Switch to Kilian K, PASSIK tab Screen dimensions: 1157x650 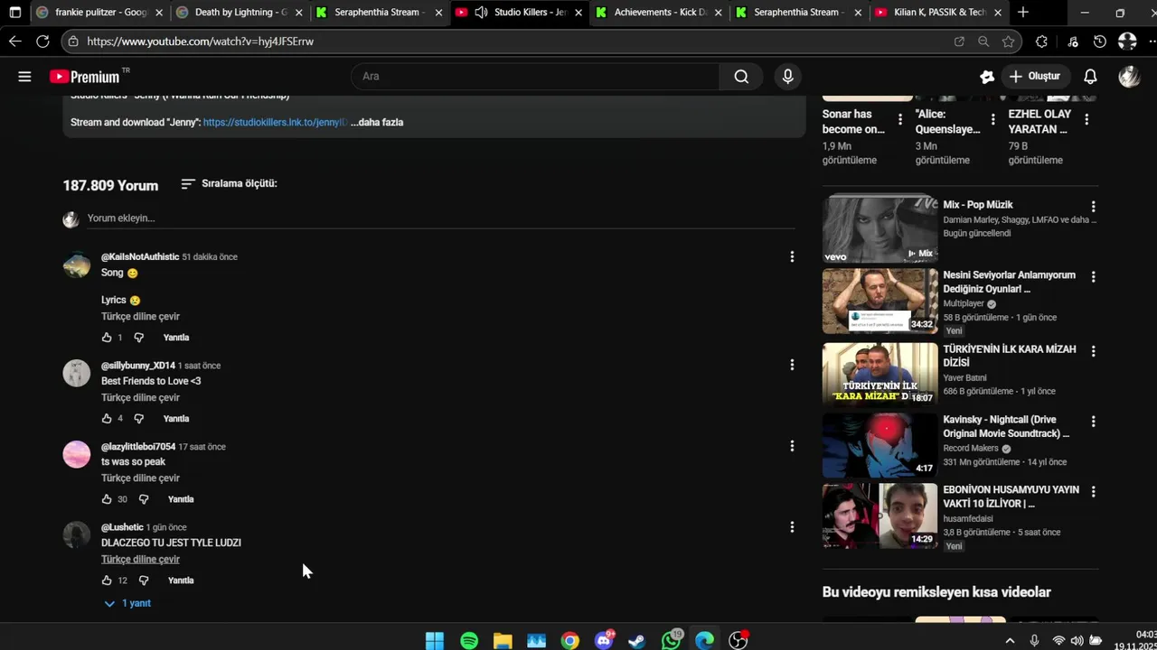pos(938,13)
